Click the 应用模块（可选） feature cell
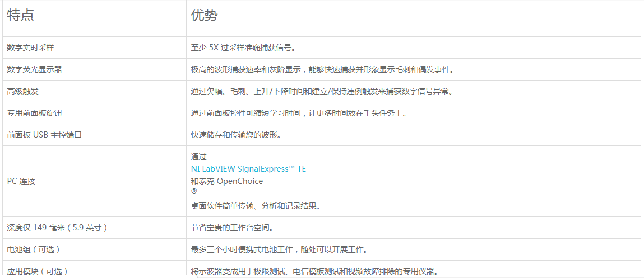This screenshot has width=644, height=278. [x=95, y=269]
